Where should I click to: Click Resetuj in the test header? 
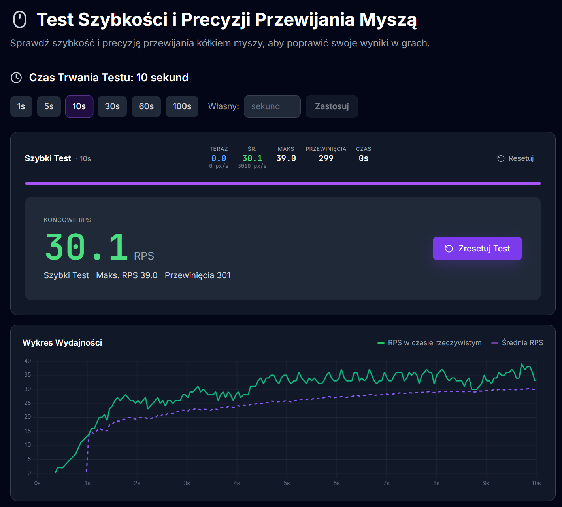[x=515, y=158]
